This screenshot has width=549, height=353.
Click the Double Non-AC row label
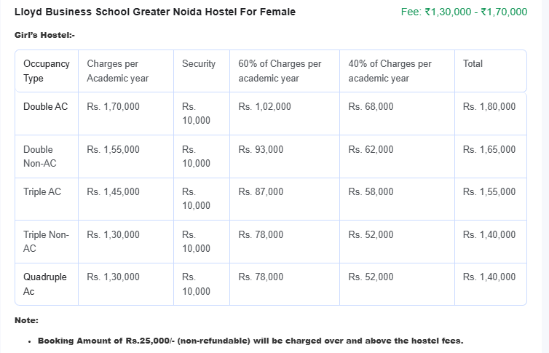point(40,156)
